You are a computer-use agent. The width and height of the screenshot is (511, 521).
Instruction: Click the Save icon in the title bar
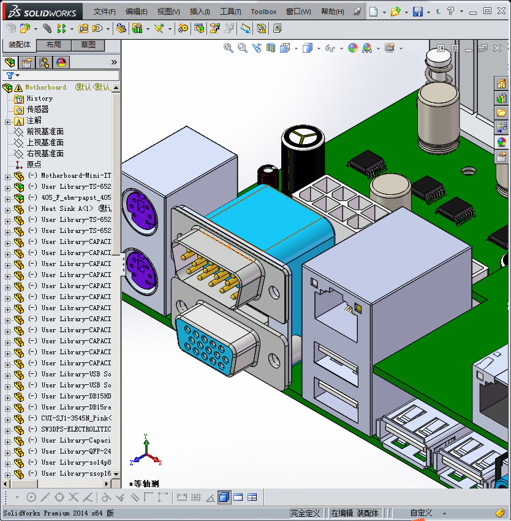(x=418, y=12)
